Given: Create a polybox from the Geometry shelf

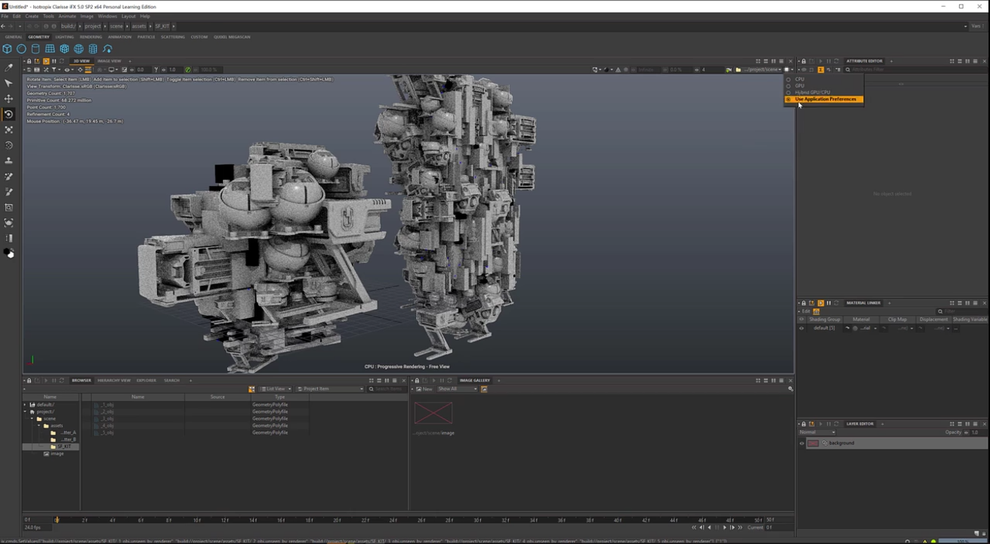Looking at the screenshot, I should tap(7, 48).
